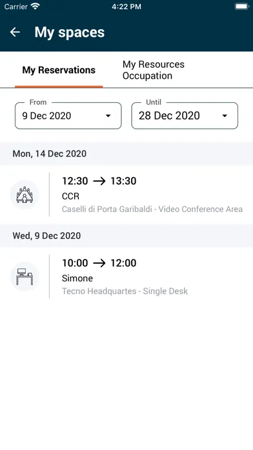Click the Mon, 14 Dec 2020 header

(x=49, y=154)
